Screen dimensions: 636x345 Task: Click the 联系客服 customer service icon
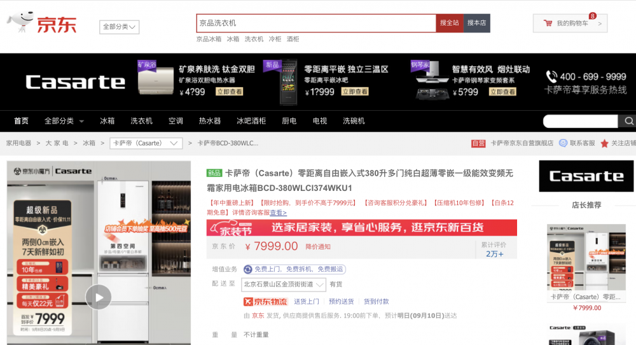563,143
